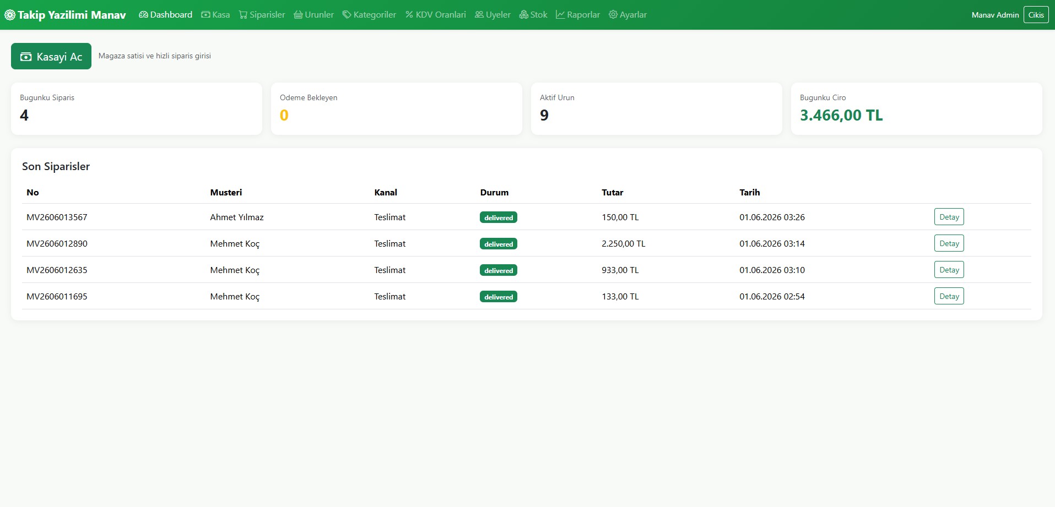Click the Takip Yazilimi Manav logo icon
The image size is (1055, 507).
[x=10, y=15]
